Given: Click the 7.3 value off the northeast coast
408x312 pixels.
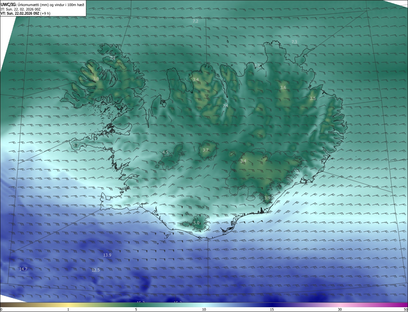Looking at the screenshot, I should coord(294,42).
